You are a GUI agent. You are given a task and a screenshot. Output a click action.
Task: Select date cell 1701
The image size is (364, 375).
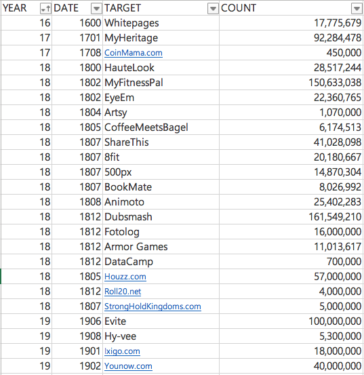[77, 38]
